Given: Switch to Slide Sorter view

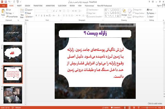Looking at the screenshot, I should click(130, 108).
